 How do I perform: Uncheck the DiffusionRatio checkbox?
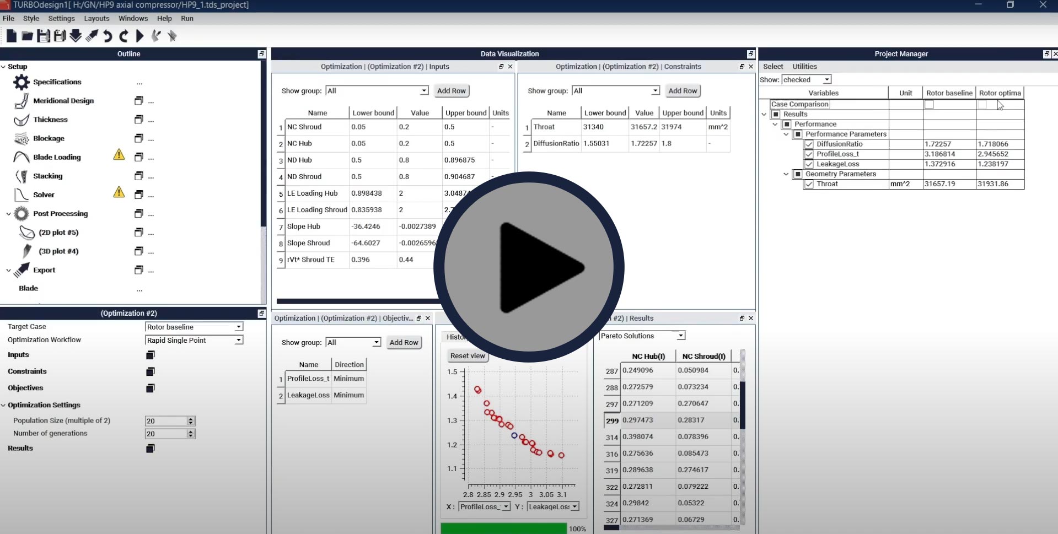[x=809, y=144]
